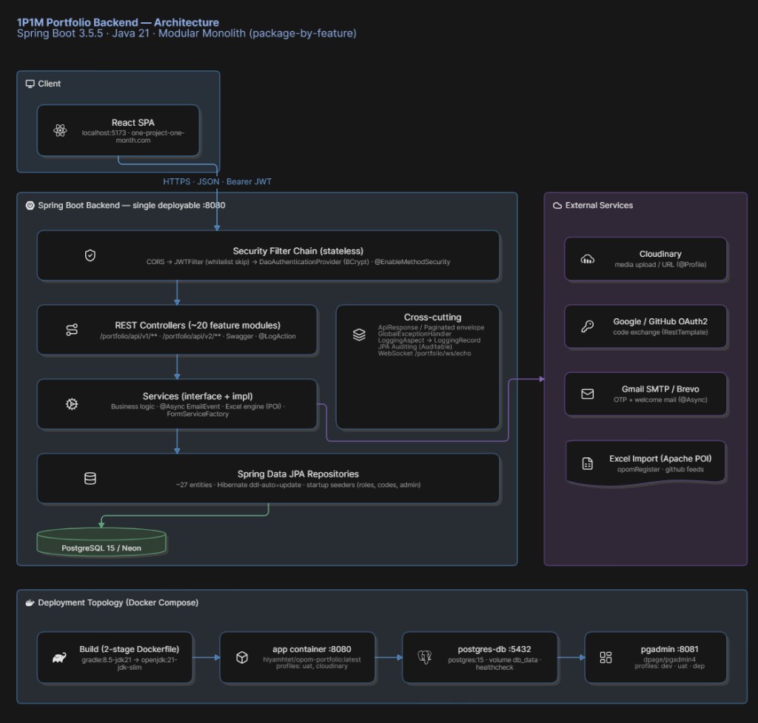Click the app container :8080 title
This screenshot has width=758, height=723.
(x=312, y=649)
